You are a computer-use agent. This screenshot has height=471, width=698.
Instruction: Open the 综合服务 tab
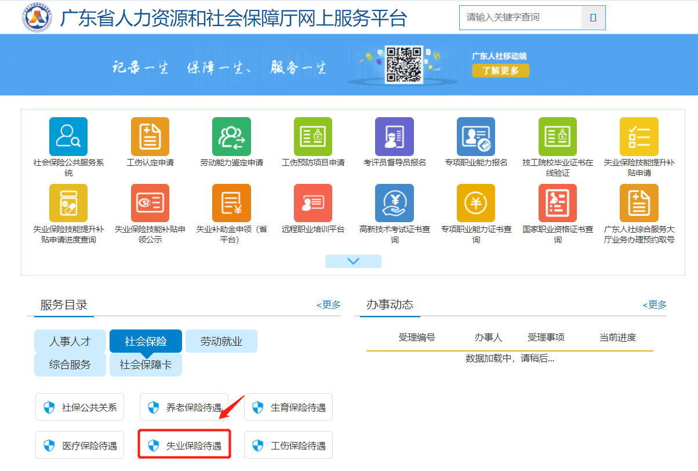click(70, 365)
